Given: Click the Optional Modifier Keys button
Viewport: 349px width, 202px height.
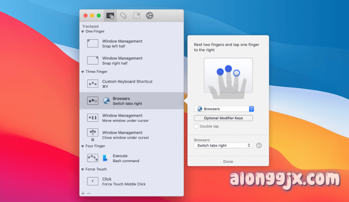Looking at the screenshot, I should pyautogui.click(x=223, y=118).
